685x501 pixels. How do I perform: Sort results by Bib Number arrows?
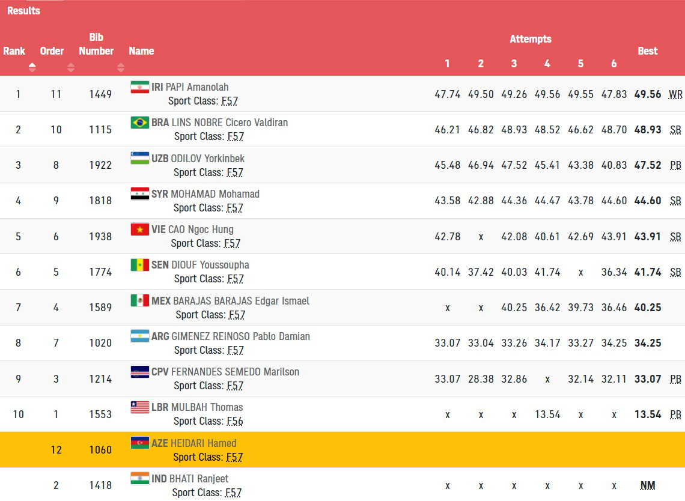[x=121, y=67]
